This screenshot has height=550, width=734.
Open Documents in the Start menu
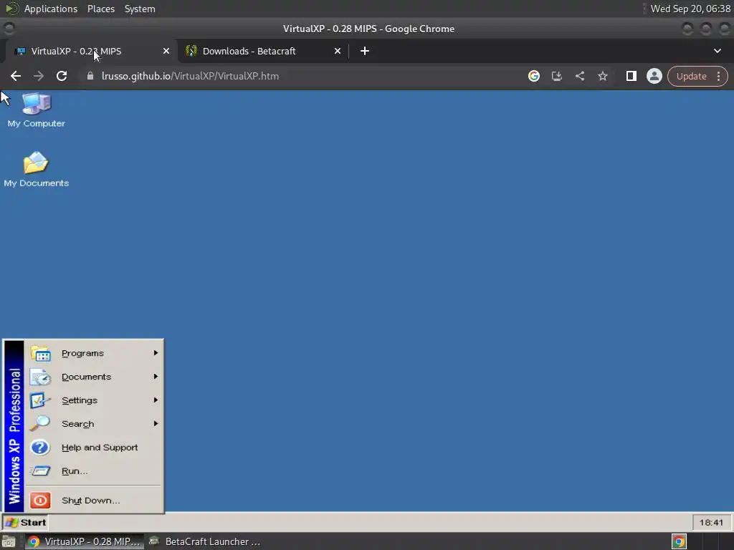pyautogui.click(x=94, y=377)
